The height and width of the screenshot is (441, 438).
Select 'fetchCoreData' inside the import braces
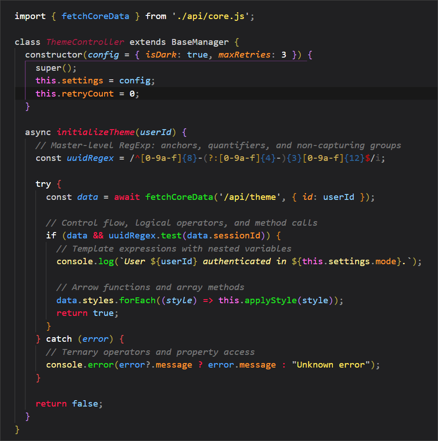click(x=95, y=16)
